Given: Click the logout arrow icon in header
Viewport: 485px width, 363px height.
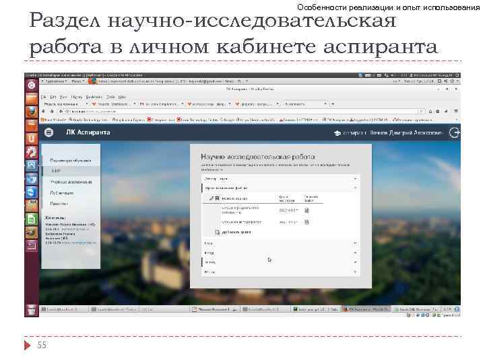Looking at the screenshot, I should pyautogui.click(x=455, y=132).
